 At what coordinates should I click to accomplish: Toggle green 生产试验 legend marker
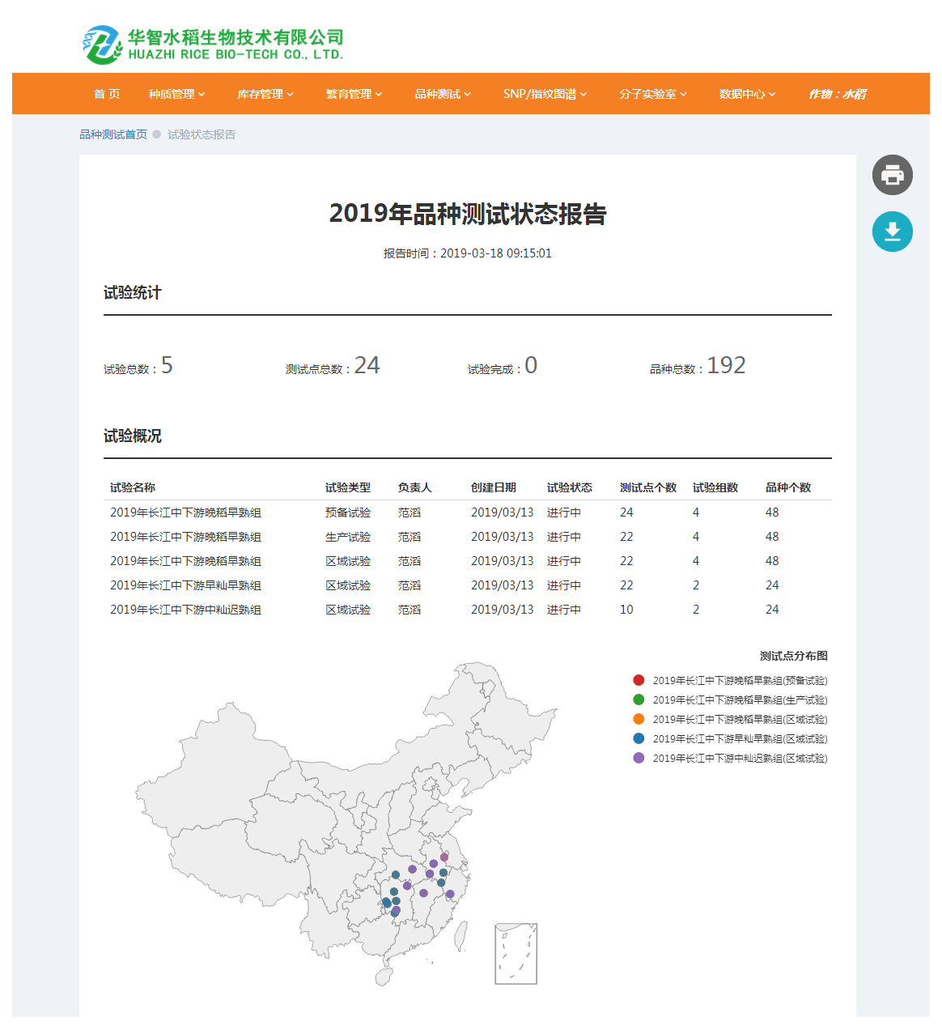tap(639, 699)
